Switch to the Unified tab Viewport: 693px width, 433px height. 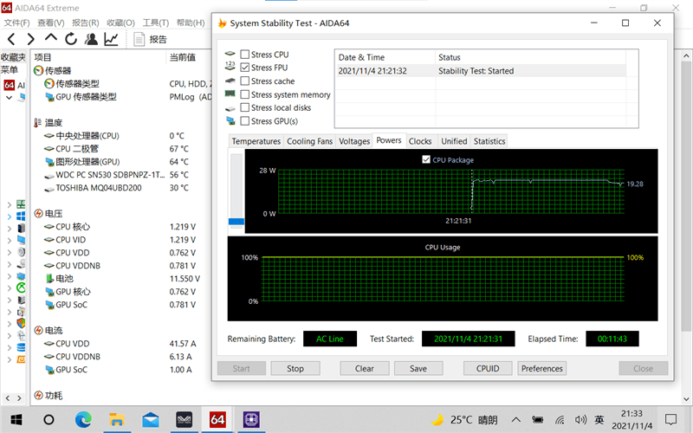(454, 141)
